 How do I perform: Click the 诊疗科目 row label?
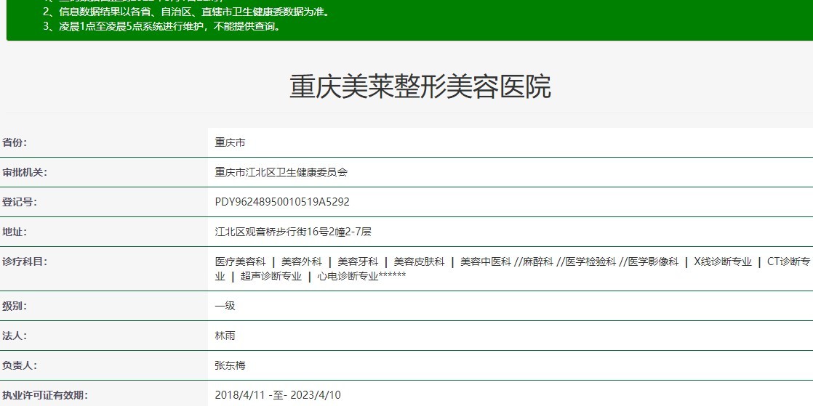point(25,261)
